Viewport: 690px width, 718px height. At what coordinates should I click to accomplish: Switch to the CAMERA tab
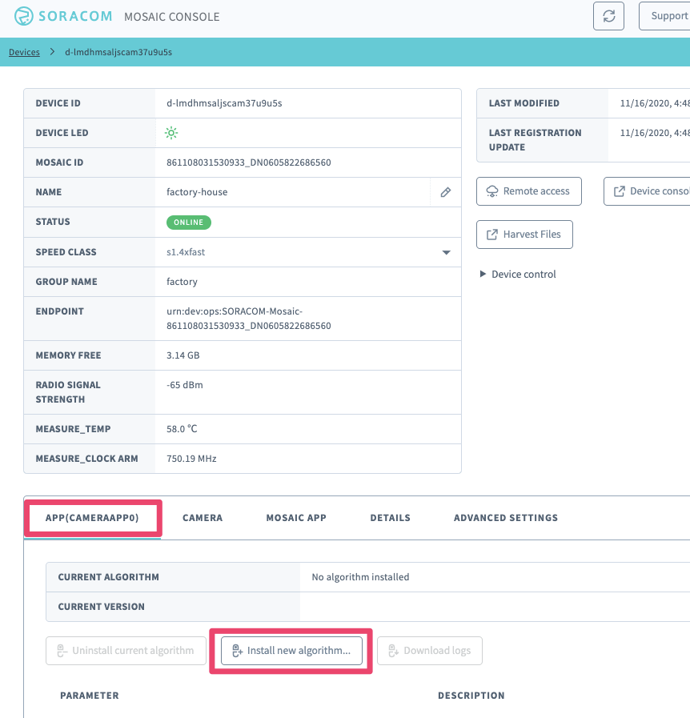[203, 518]
